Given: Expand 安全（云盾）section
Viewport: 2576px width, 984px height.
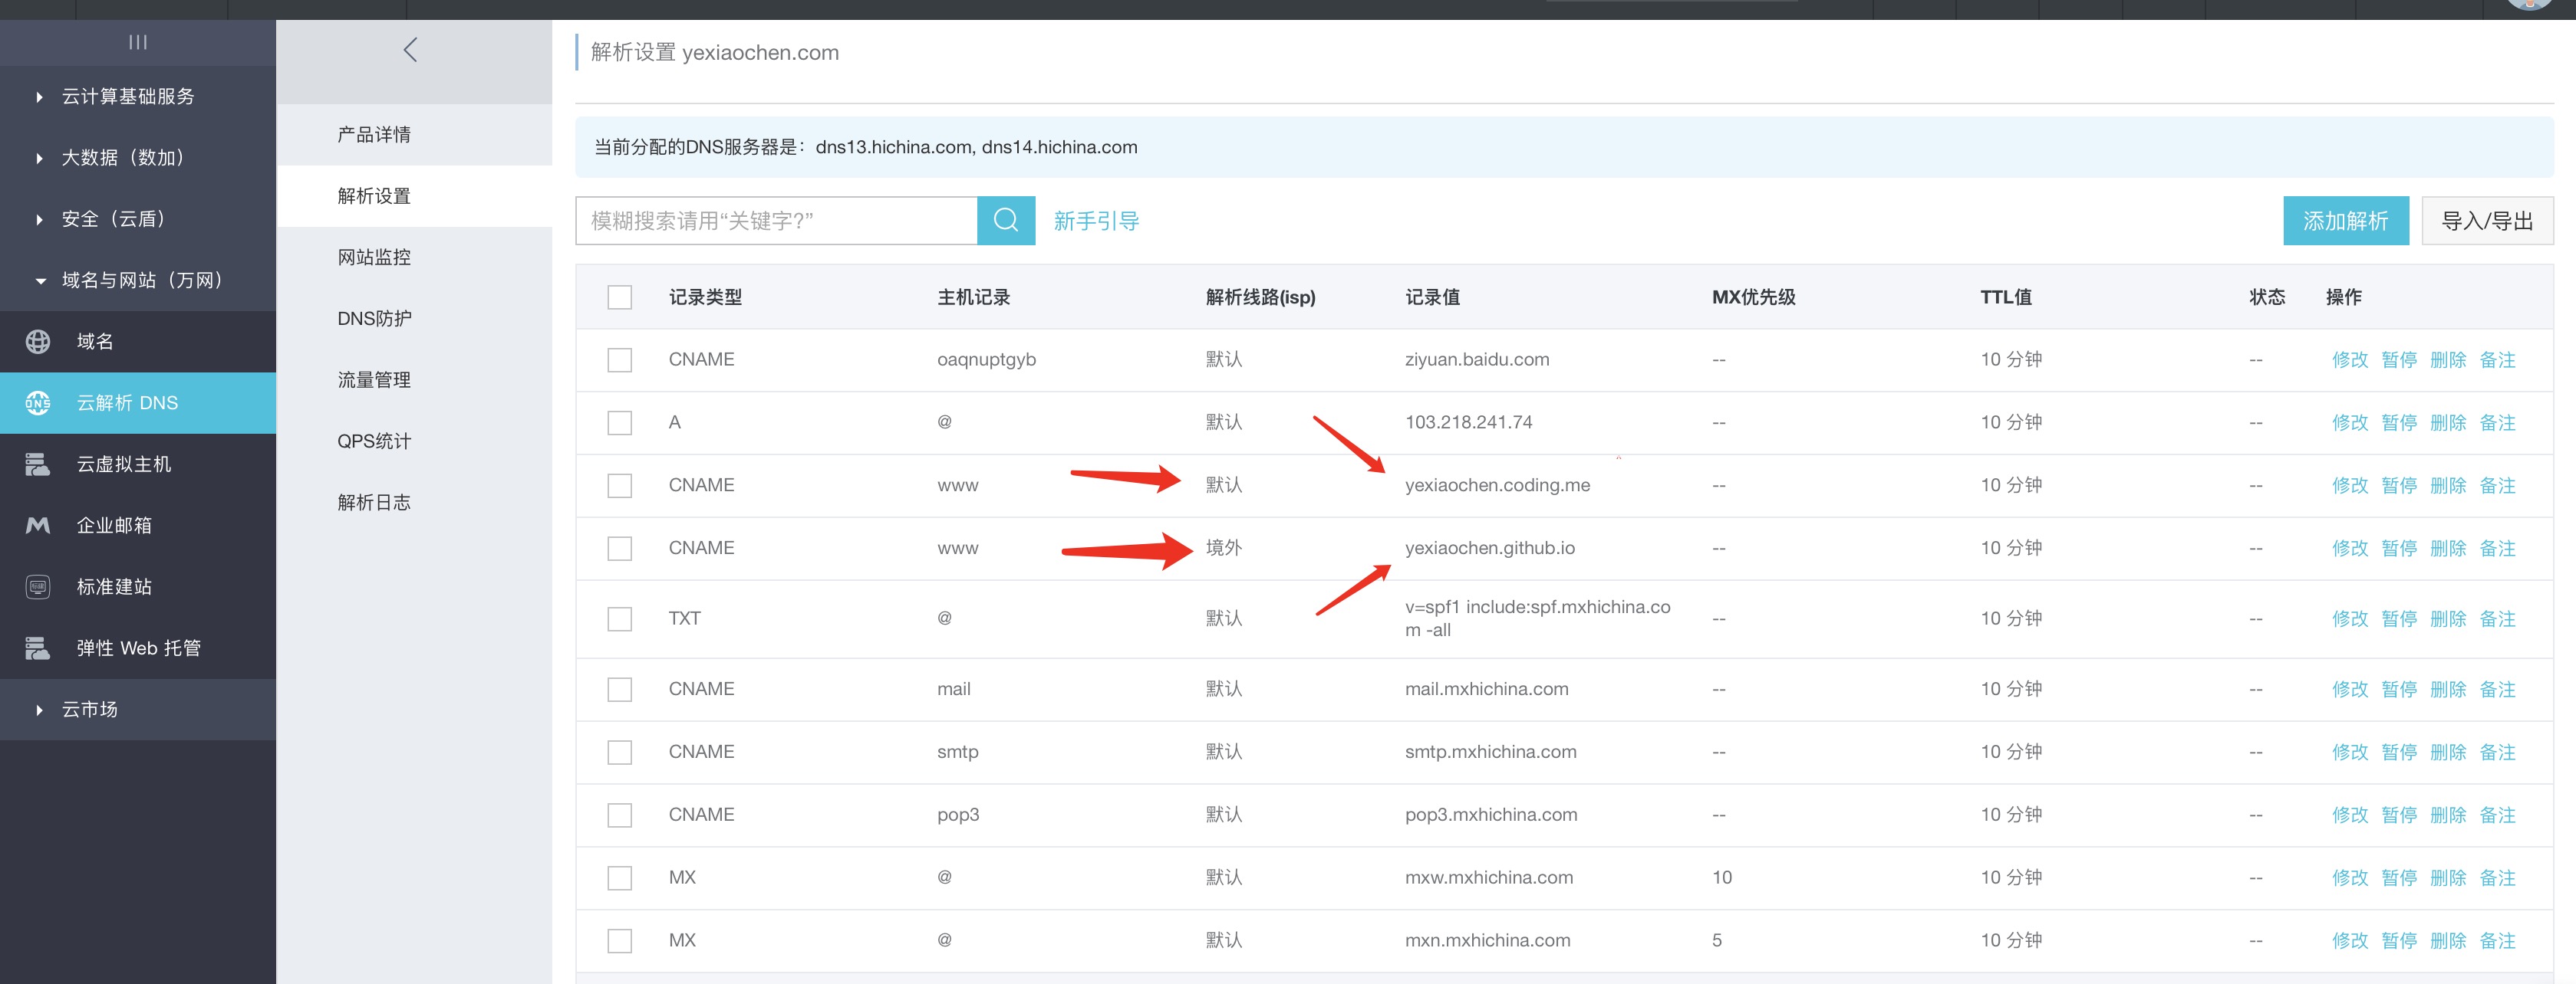Looking at the screenshot, I should [x=138, y=218].
